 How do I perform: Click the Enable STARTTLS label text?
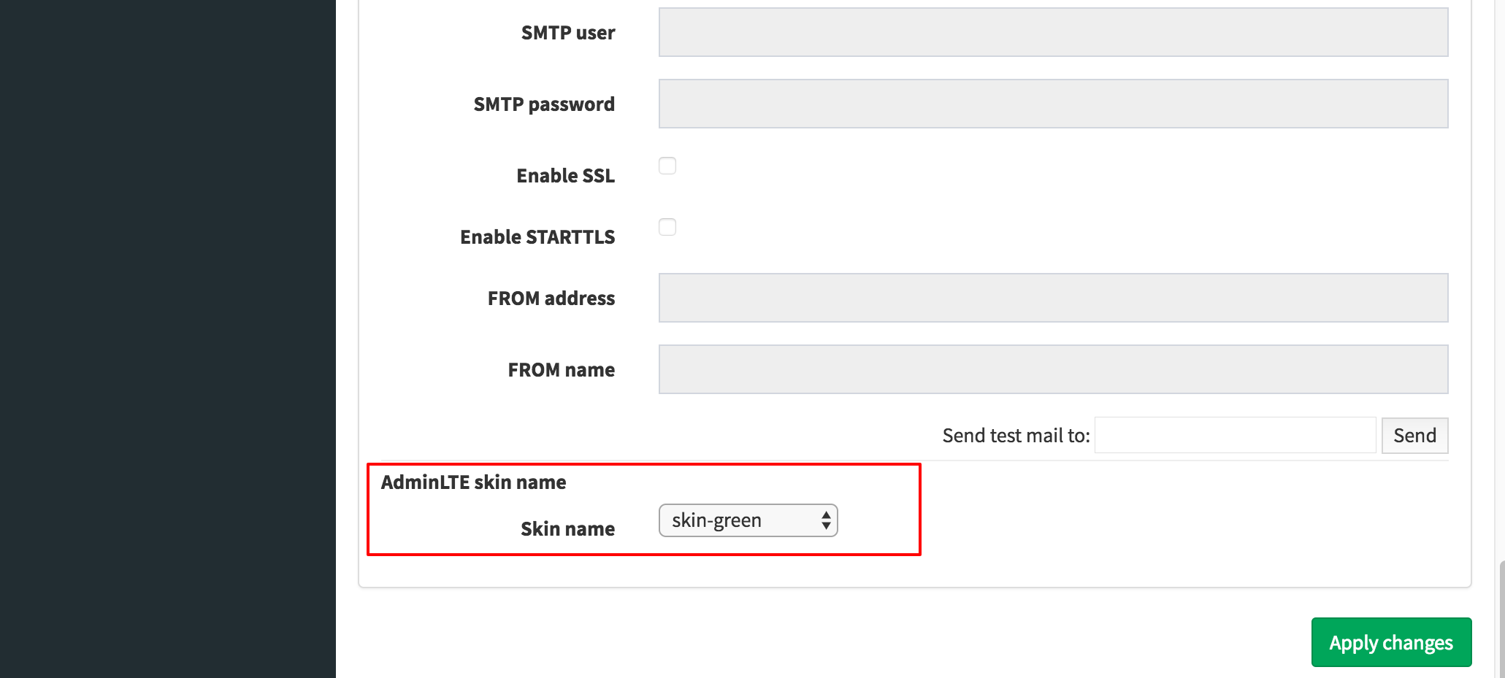click(537, 237)
